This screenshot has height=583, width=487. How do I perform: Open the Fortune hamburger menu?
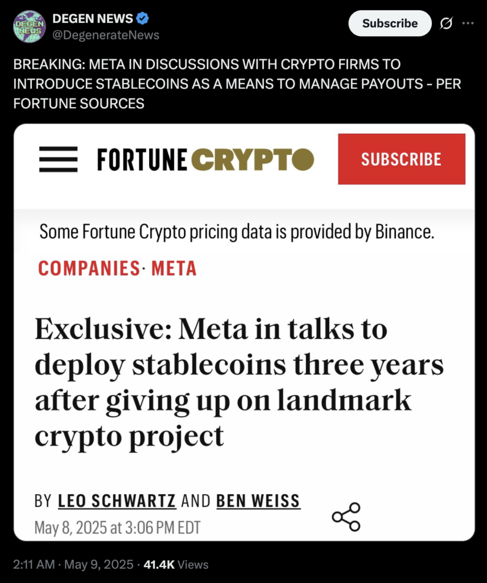tap(59, 159)
